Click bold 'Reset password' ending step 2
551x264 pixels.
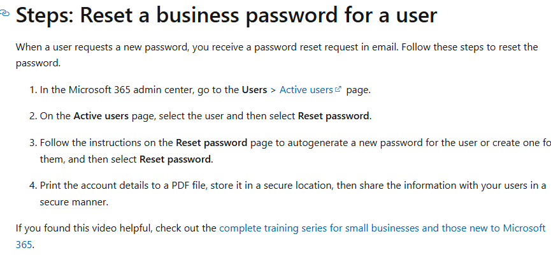click(x=334, y=116)
